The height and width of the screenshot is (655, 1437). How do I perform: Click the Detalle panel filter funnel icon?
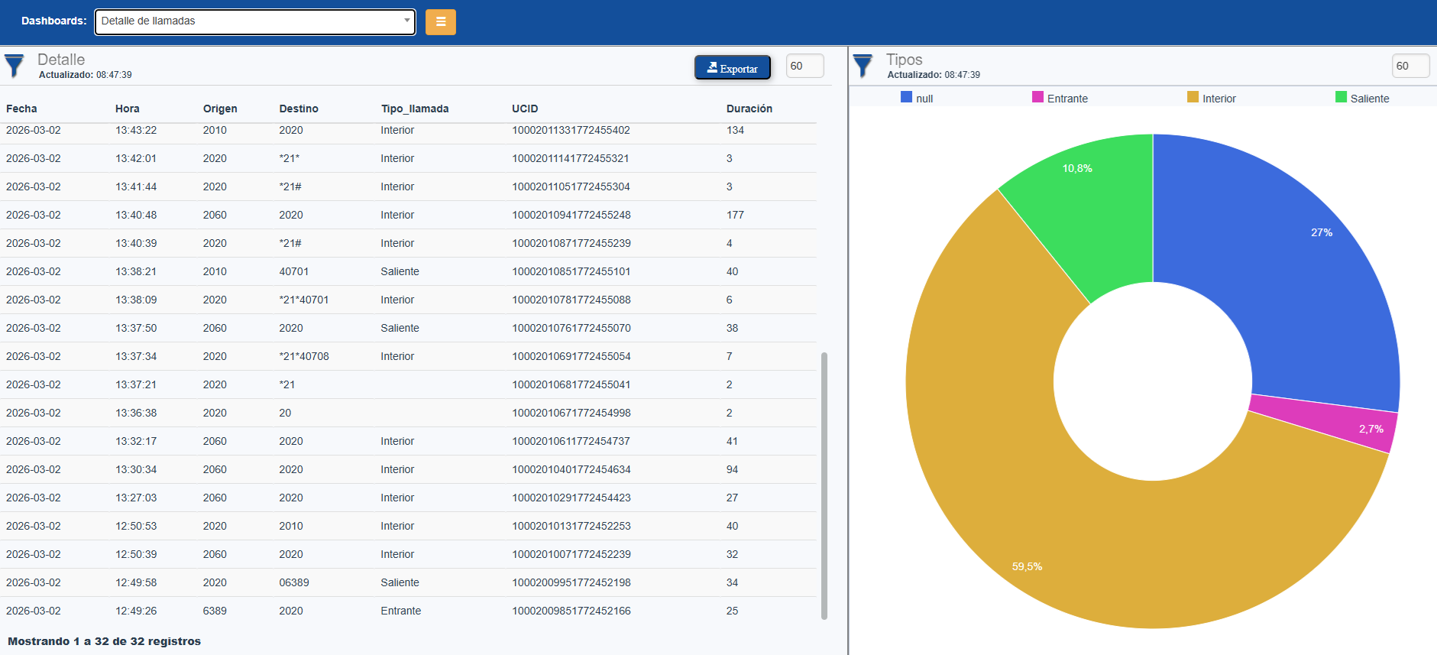(x=14, y=66)
